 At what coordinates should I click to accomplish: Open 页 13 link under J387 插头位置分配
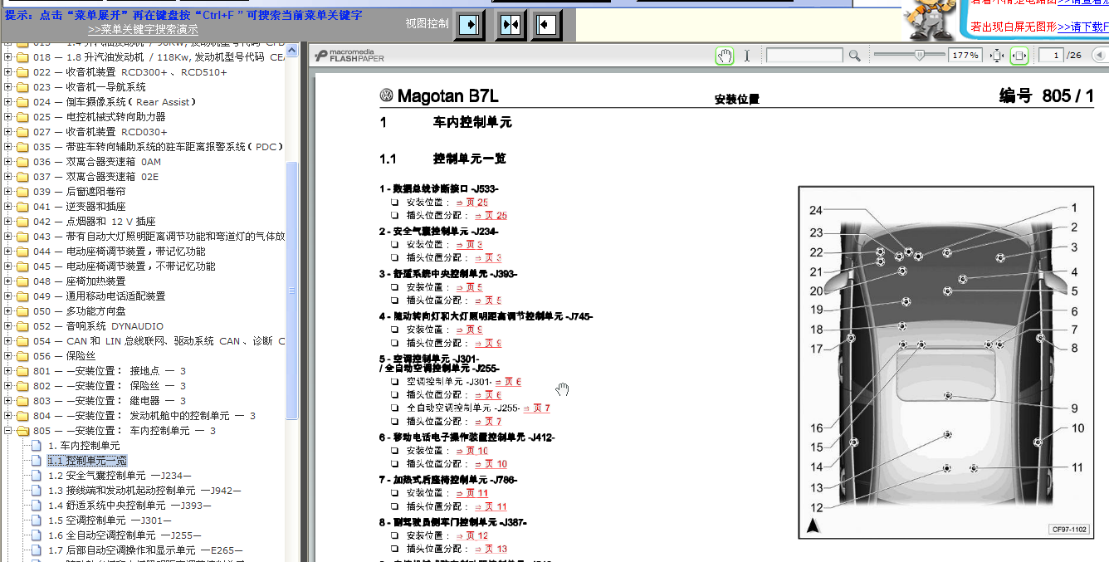click(x=489, y=549)
